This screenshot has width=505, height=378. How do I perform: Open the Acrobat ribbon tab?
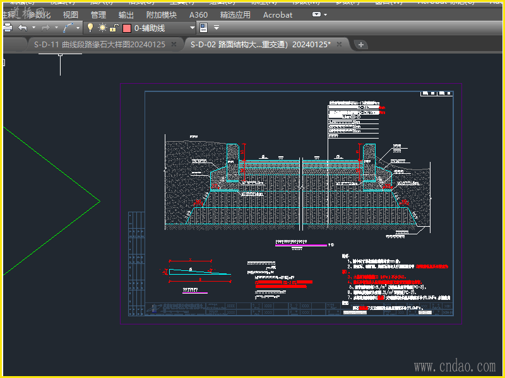point(278,14)
